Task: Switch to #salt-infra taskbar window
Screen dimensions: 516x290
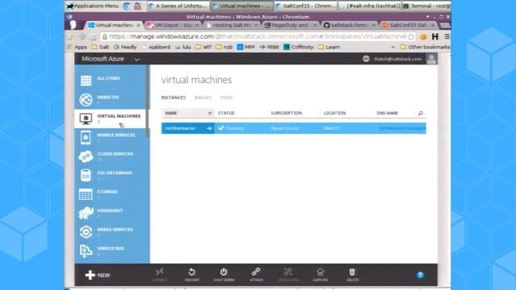Action: [370, 6]
